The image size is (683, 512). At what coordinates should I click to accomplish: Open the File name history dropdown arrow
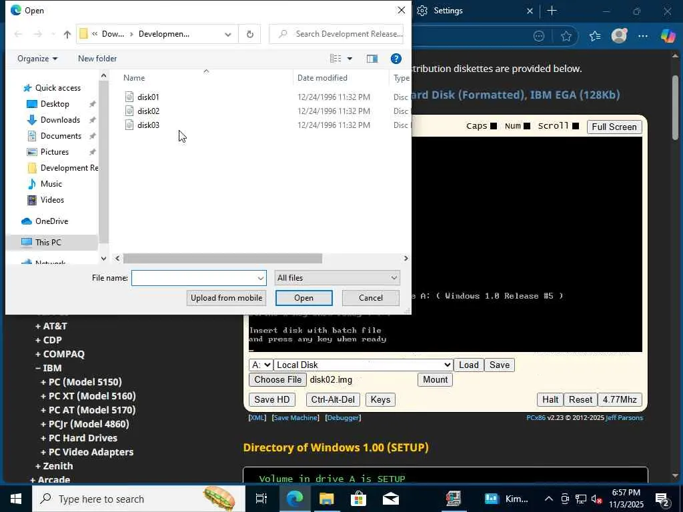pyautogui.click(x=261, y=278)
